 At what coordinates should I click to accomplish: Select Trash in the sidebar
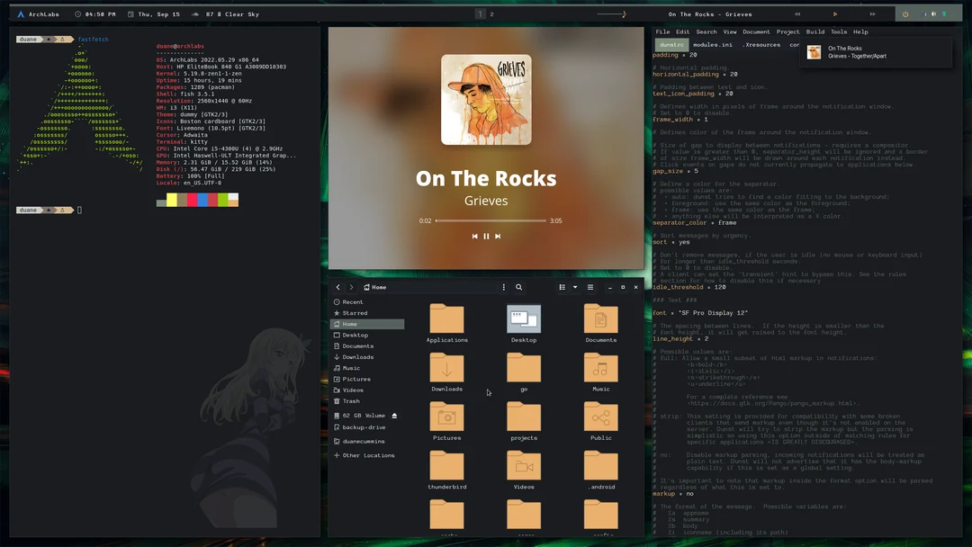(x=351, y=401)
